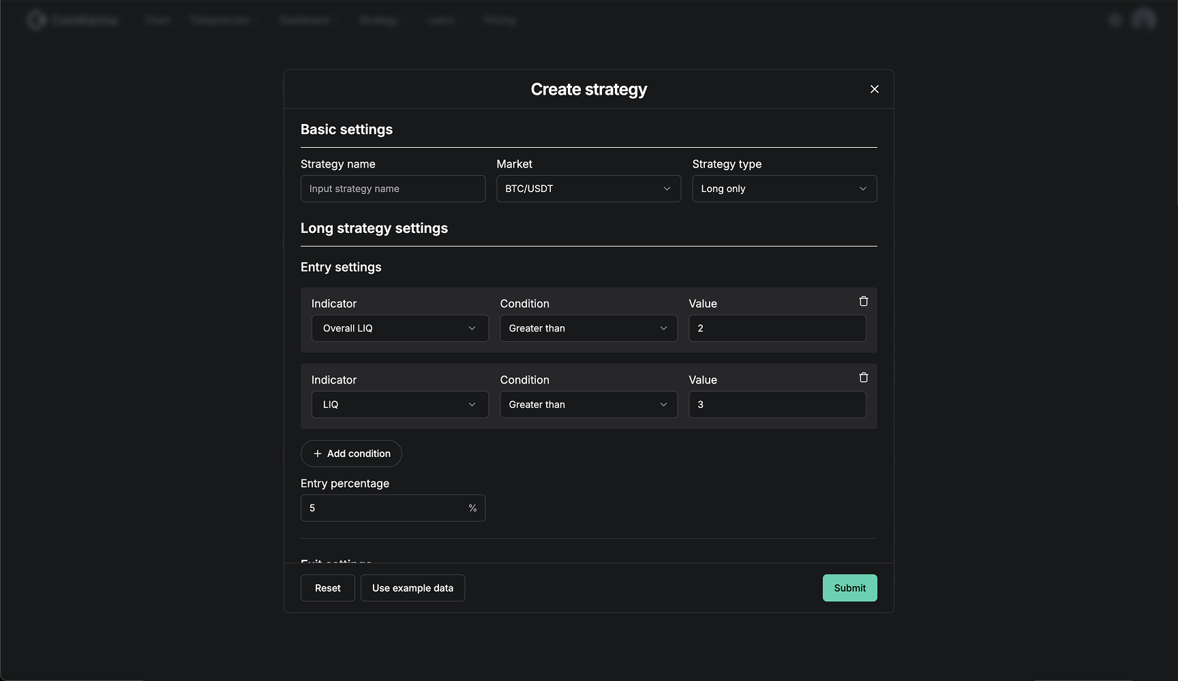This screenshot has height=681, width=1178.
Task: Open the Market BTC/USDT dropdown
Action: pyautogui.click(x=588, y=189)
